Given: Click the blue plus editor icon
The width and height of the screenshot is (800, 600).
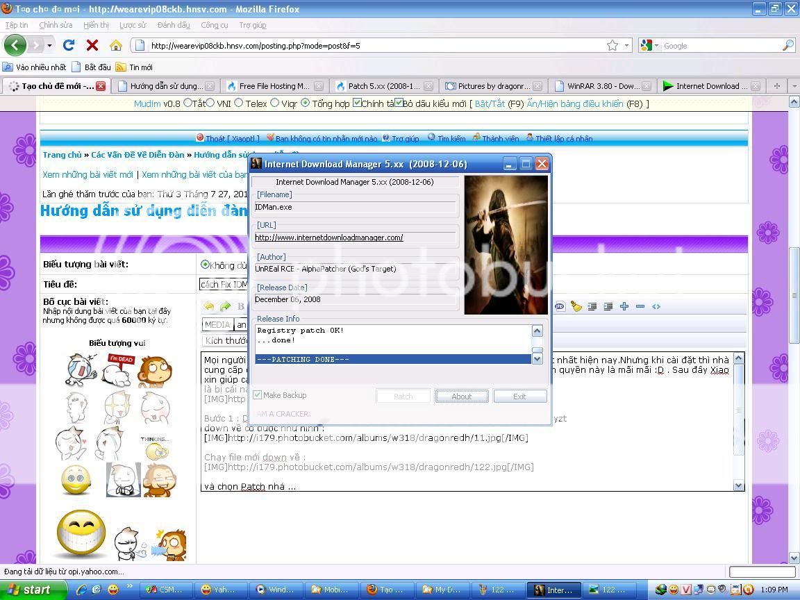Looking at the screenshot, I should pos(624,306).
